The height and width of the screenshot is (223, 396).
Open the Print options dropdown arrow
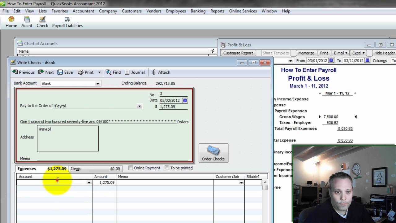click(99, 72)
